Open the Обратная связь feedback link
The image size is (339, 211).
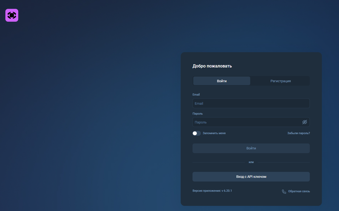point(299,191)
